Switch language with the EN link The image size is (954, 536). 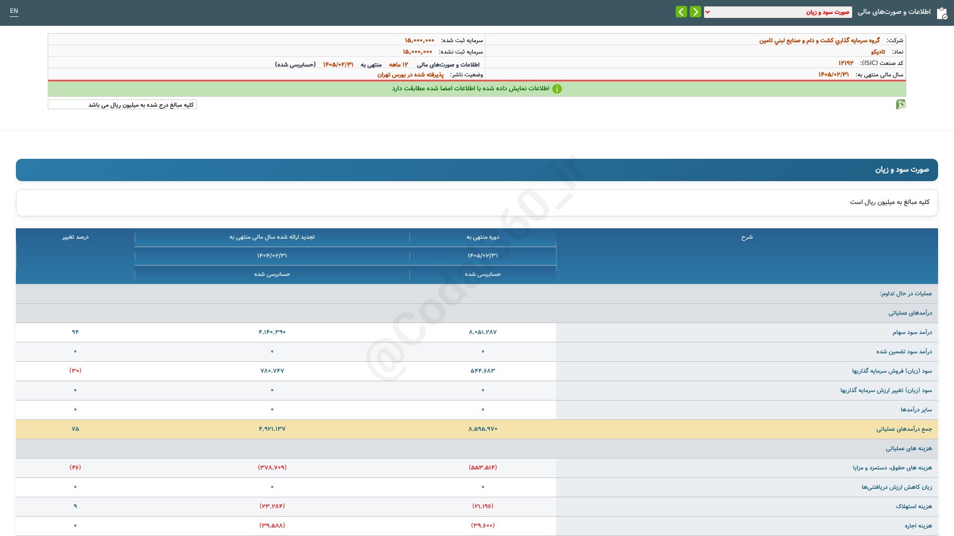[14, 11]
